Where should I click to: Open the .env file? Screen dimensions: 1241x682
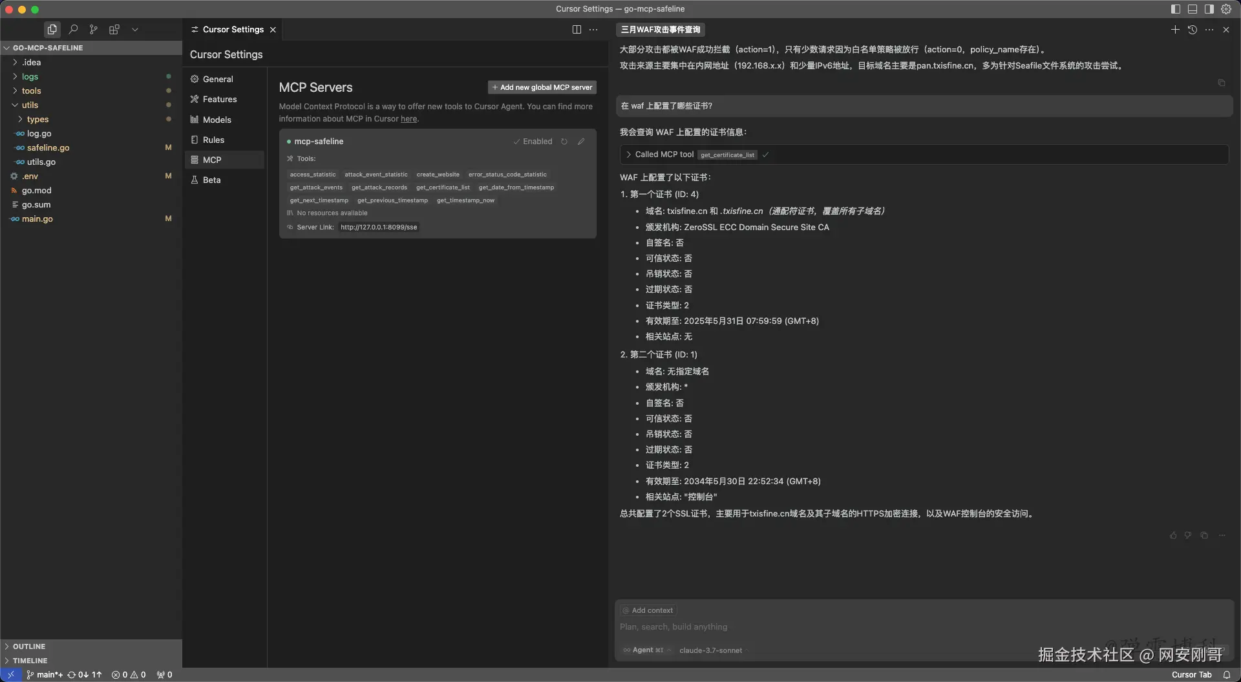coord(91,176)
